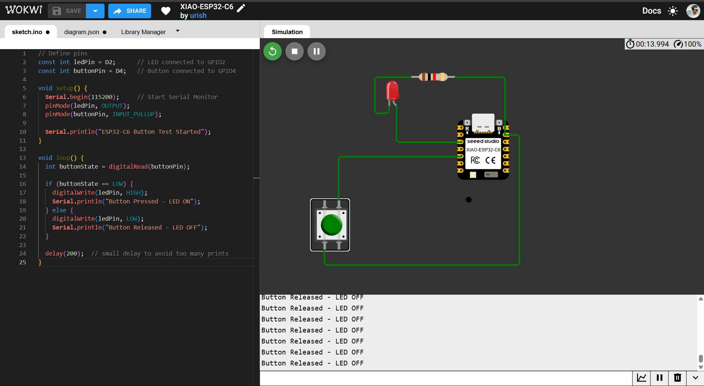Edit project name with the pencil icon

(x=241, y=8)
